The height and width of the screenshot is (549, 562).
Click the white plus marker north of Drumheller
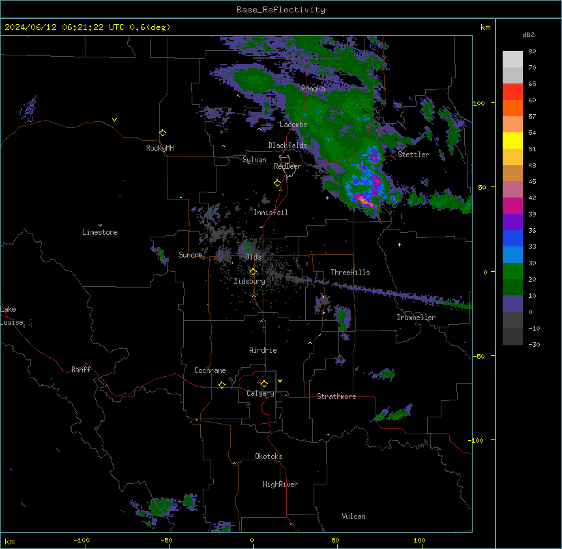coord(399,245)
